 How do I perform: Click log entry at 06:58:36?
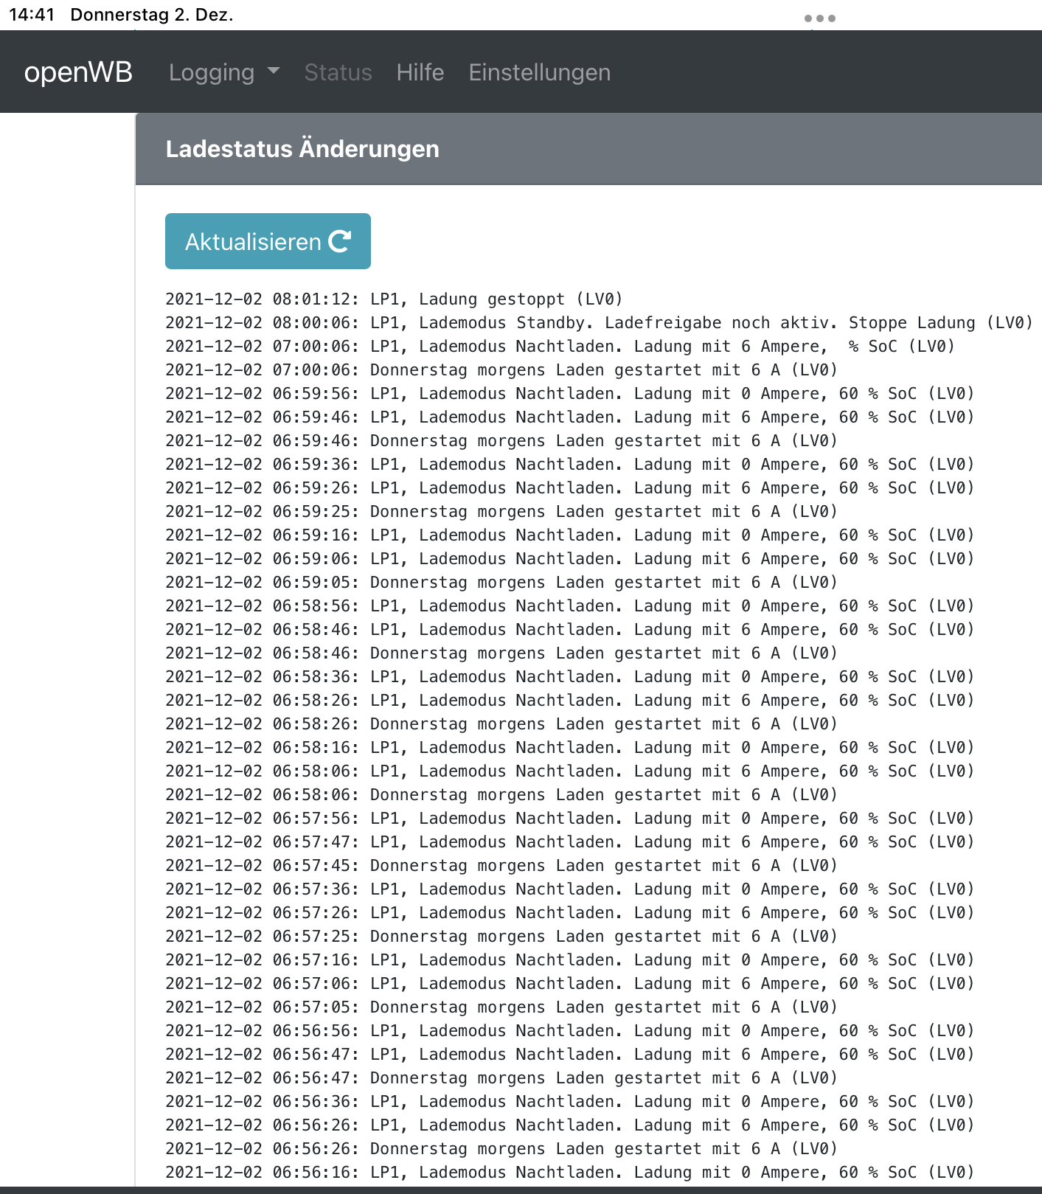[x=570, y=676]
